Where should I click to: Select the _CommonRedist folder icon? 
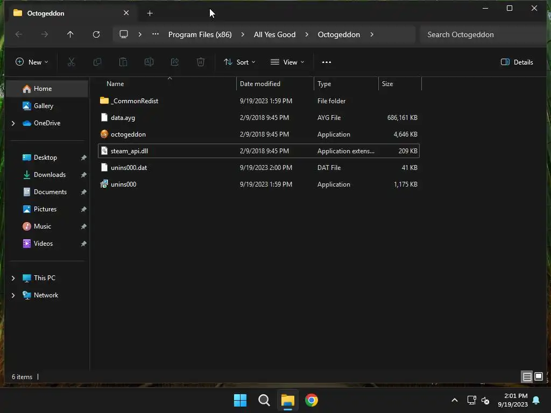(104, 101)
